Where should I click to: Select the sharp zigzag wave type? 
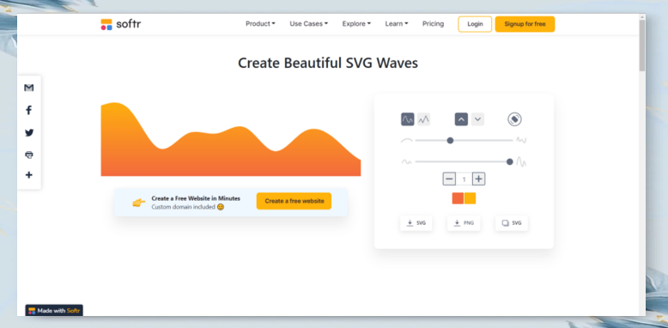click(x=423, y=119)
